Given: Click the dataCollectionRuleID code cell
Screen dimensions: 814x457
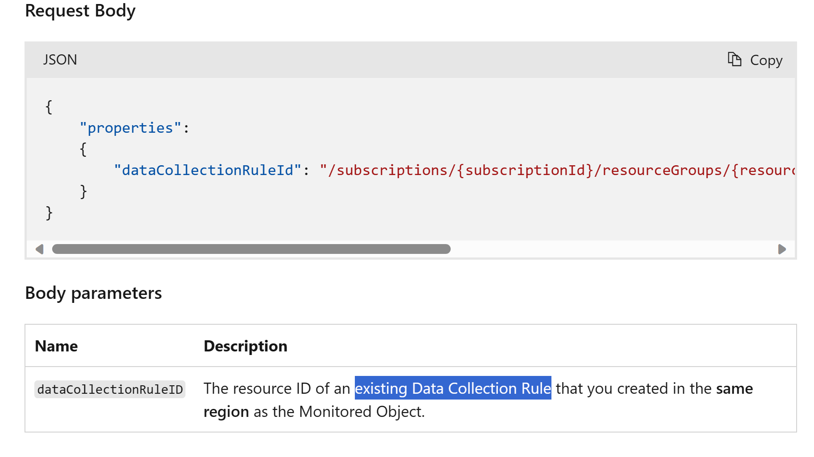Looking at the screenshot, I should coord(110,389).
